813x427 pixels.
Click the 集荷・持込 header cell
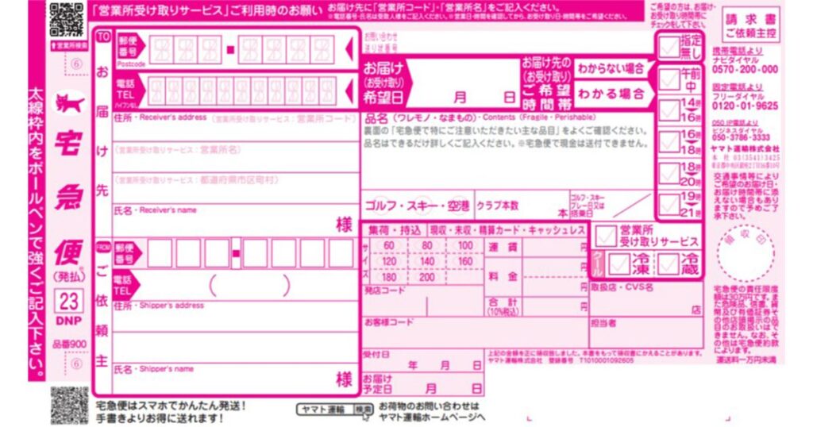point(394,231)
